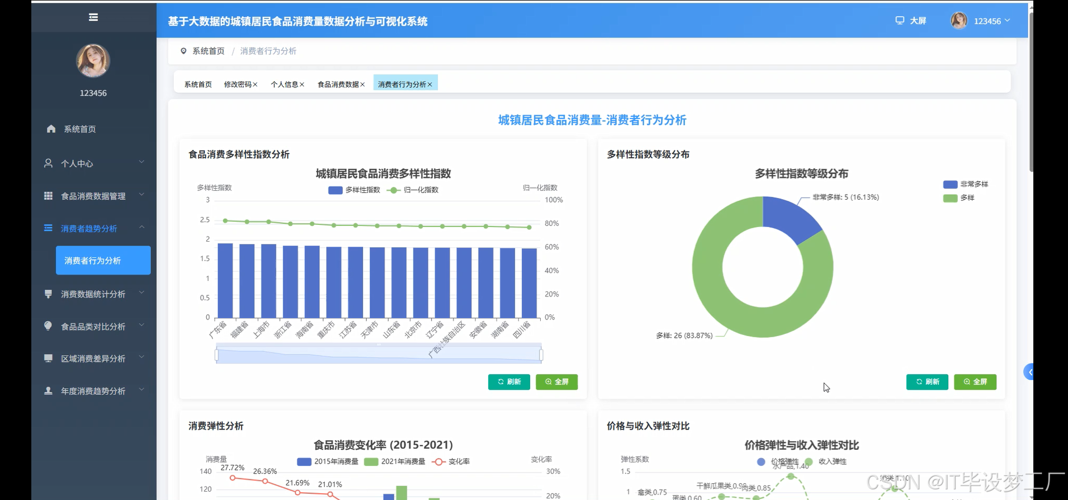Close the 修改密码 tab
1068x500 pixels.
point(256,84)
